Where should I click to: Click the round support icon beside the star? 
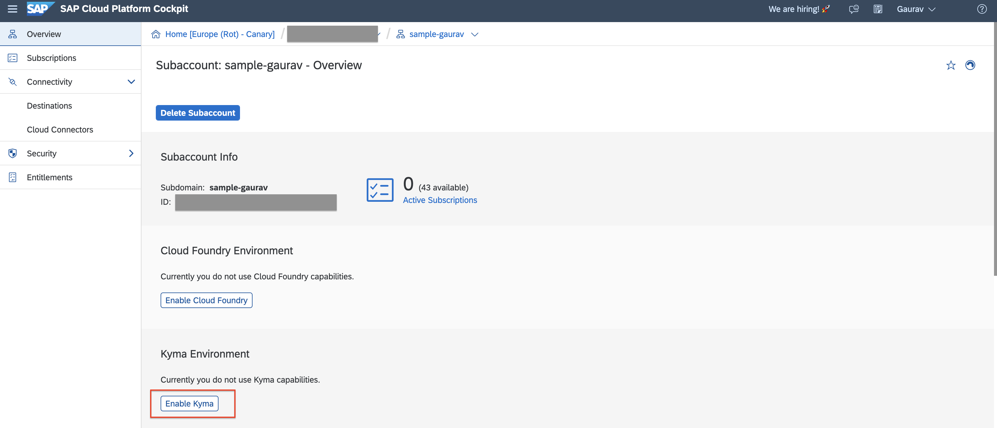pos(970,65)
